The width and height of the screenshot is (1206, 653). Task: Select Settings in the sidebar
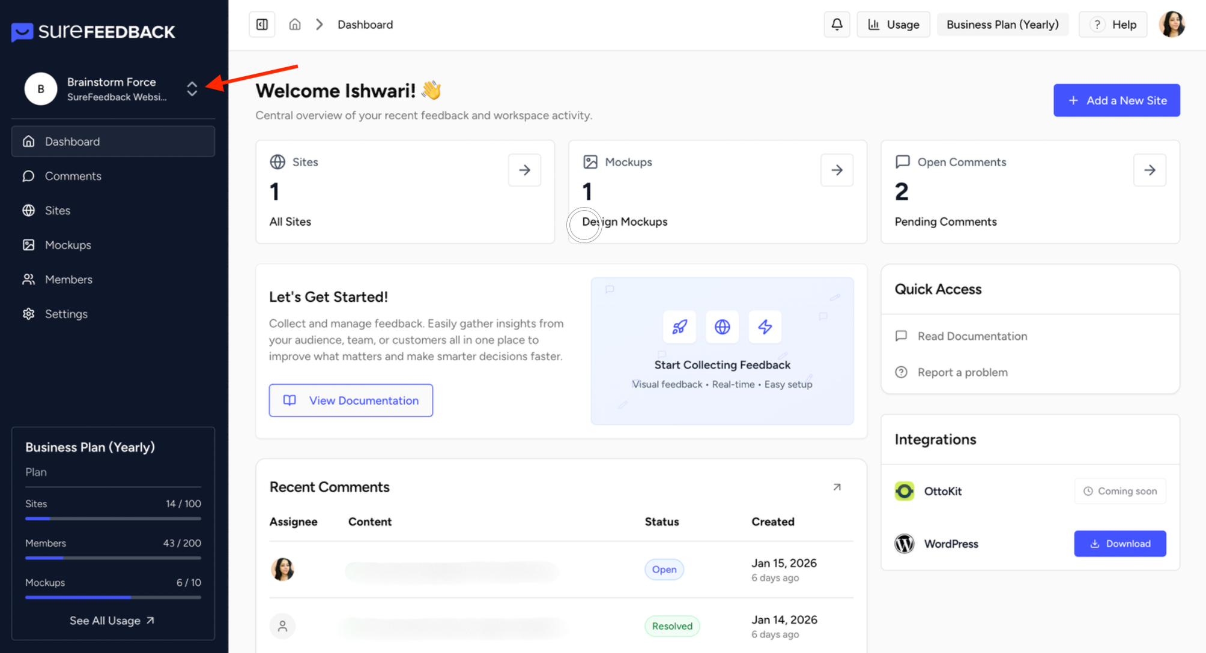click(x=66, y=314)
